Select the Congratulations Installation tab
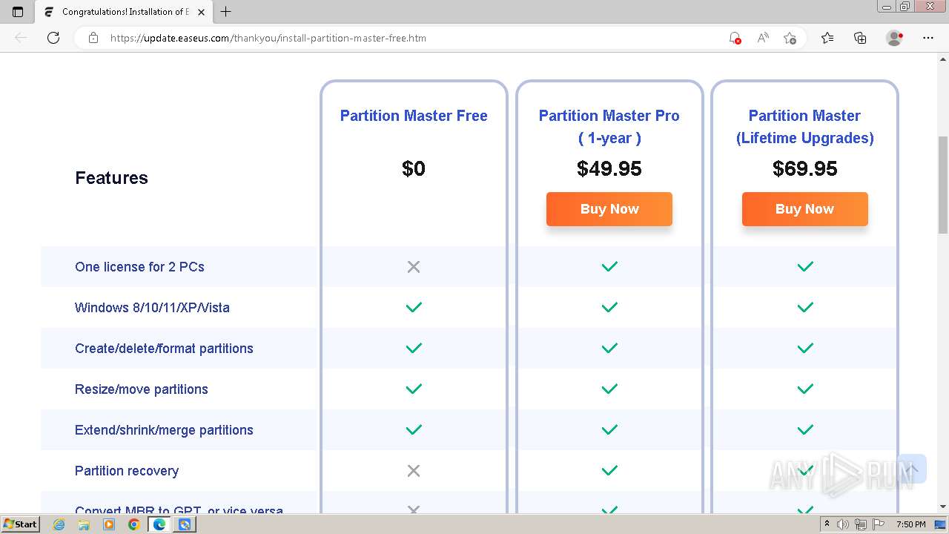This screenshot has width=949, height=534. click(x=125, y=12)
